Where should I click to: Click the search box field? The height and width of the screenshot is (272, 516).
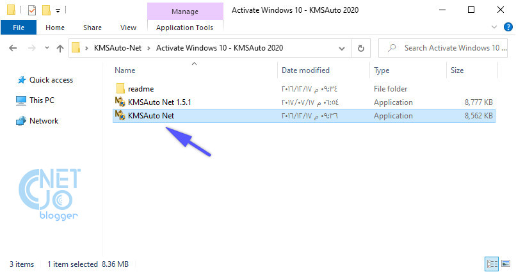(443, 48)
